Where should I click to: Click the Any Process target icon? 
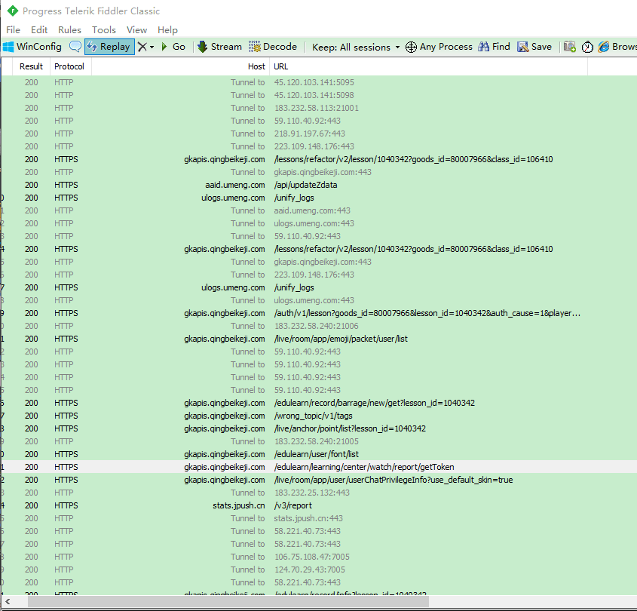click(x=411, y=48)
